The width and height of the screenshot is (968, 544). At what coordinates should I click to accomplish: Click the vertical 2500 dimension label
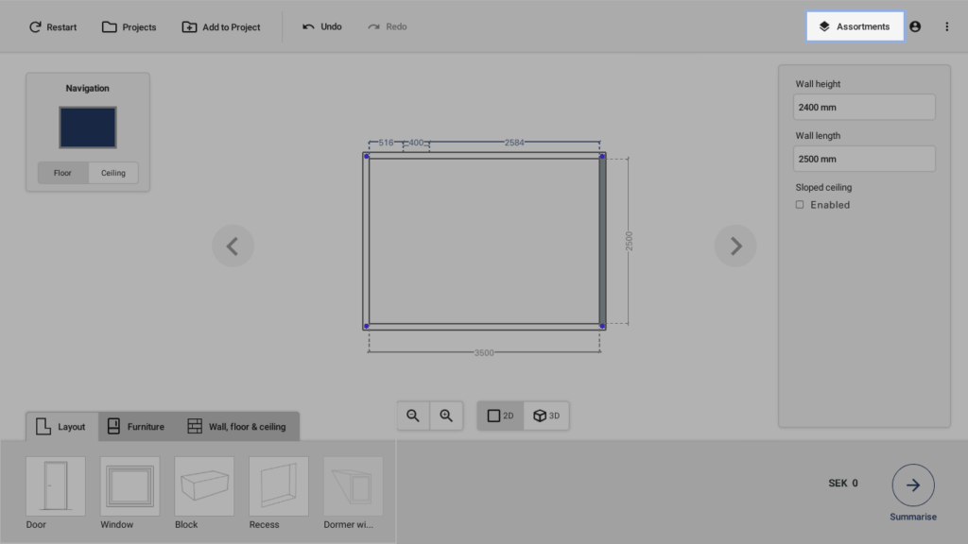[629, 241]
